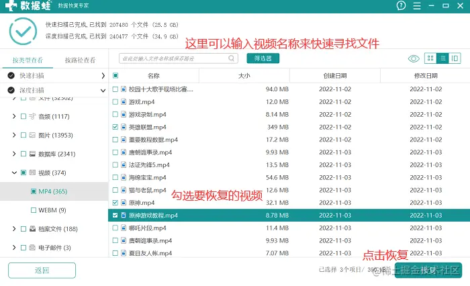The image size is (470, 286).
Task: Click the 档案文件 category icon
Action: (32, 229)
